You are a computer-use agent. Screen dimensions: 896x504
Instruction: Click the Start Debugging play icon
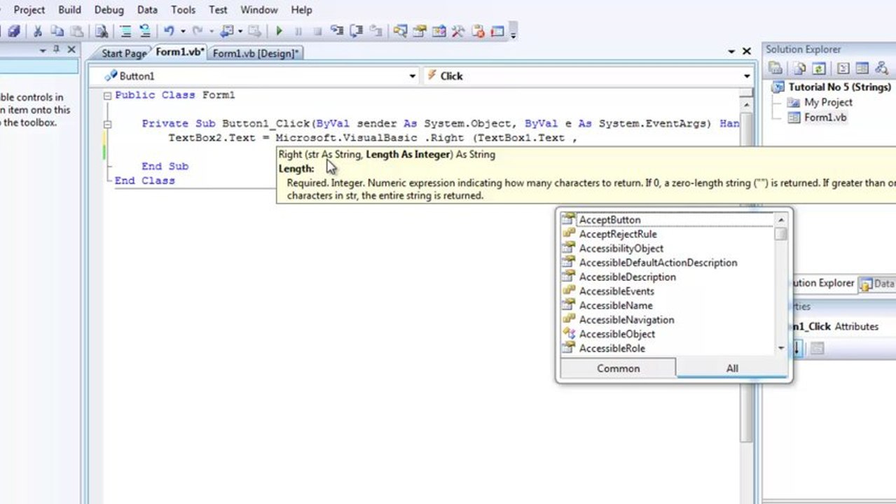pyautogui.click(x=279, y=31)
